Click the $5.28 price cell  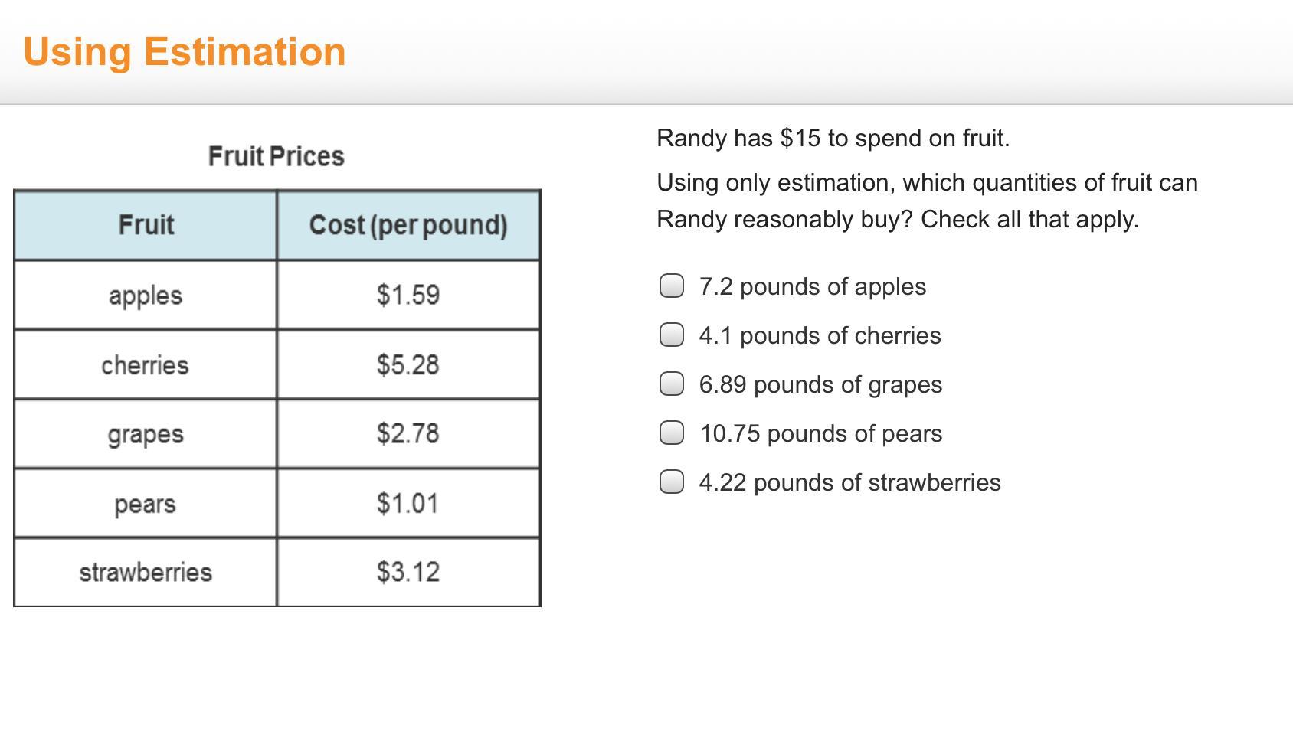408,365
